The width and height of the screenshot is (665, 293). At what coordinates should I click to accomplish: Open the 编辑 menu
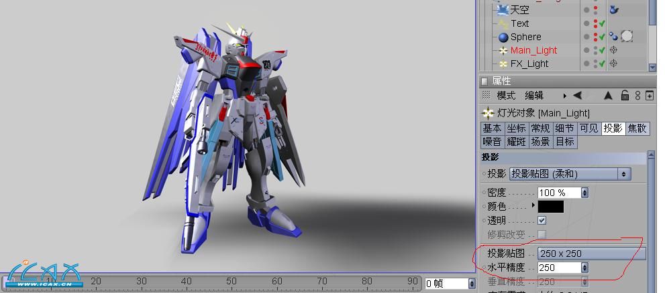click(534, 96)
